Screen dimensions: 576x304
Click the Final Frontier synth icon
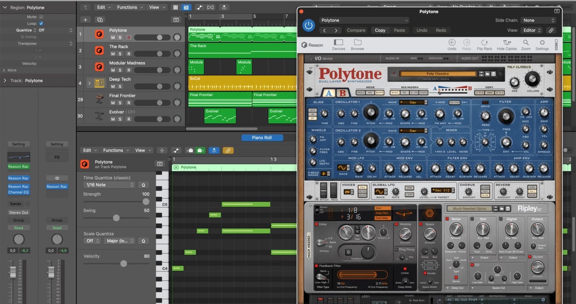pos(99,99)
